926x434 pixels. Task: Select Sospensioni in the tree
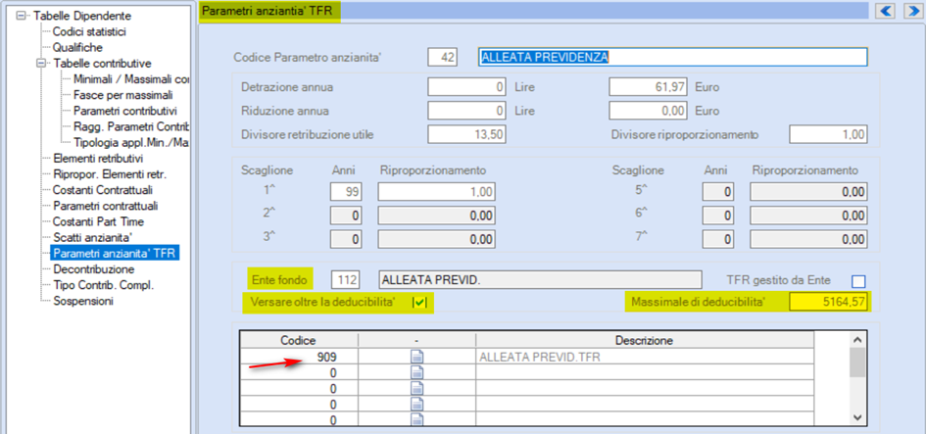[x=82, y=301]
